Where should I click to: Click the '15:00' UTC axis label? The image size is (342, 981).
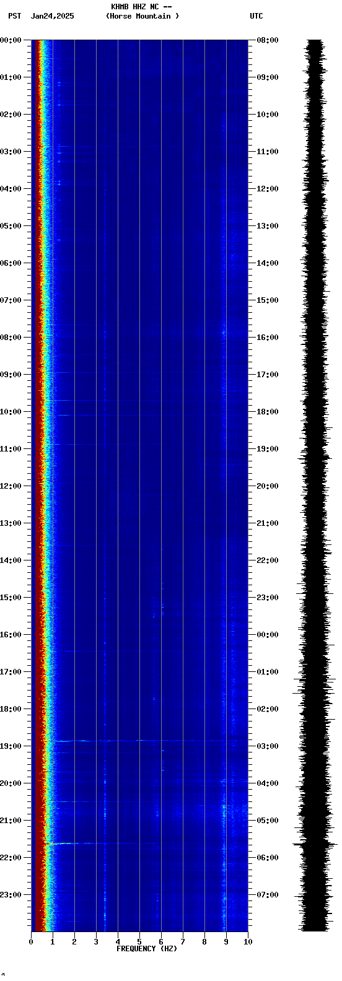268,300
